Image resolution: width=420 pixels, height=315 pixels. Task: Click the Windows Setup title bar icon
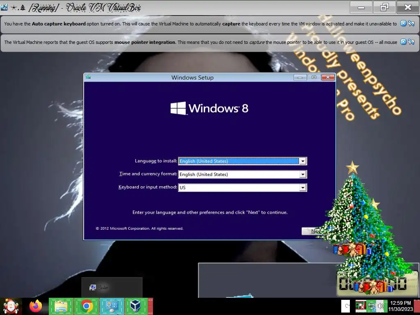tap(89, 77)
